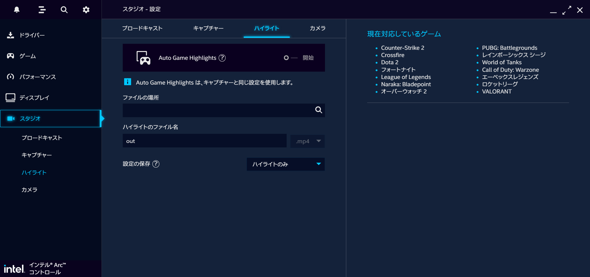
Task: Switch to the キャプチャー tab
Action: (208, 28)
